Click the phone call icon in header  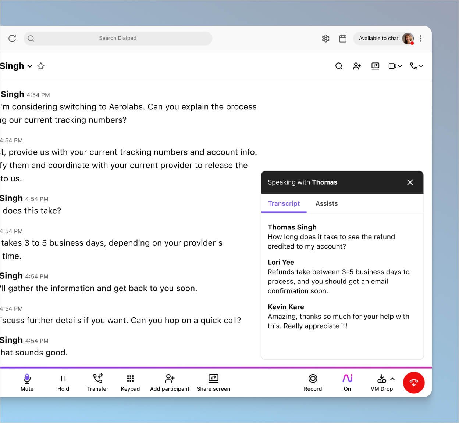(x=414, y=66)
